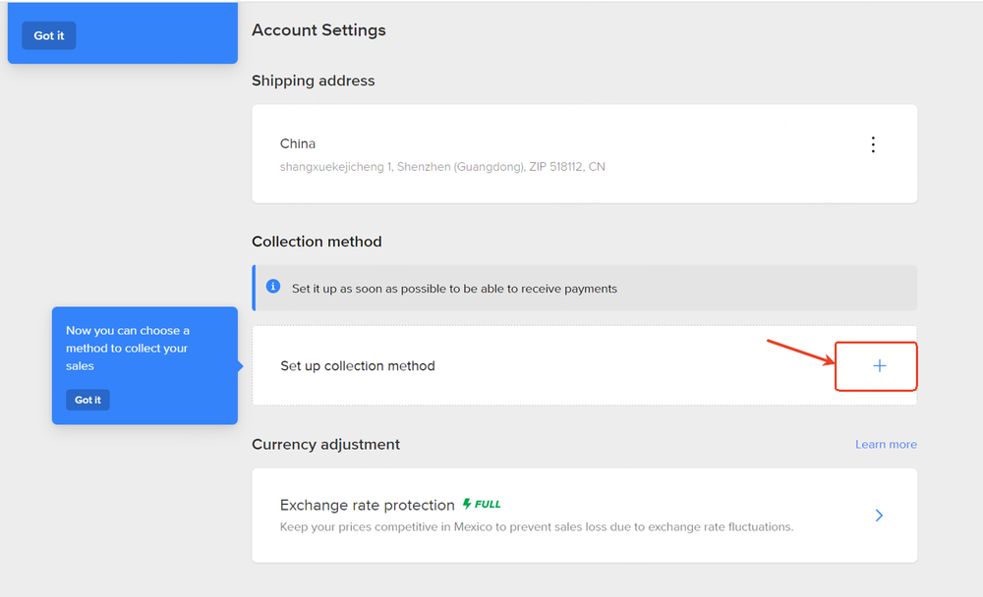The width and height of the screenshot is (983, 597).
Task: Click the Currency adjustment section heading
Action: pyautogui.click(x=325, y=445)
